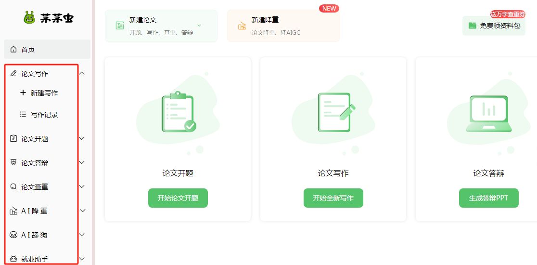Expand the 论文查重 sidebar section
Viewport: 537px width, 265px height.
[82, 186]
